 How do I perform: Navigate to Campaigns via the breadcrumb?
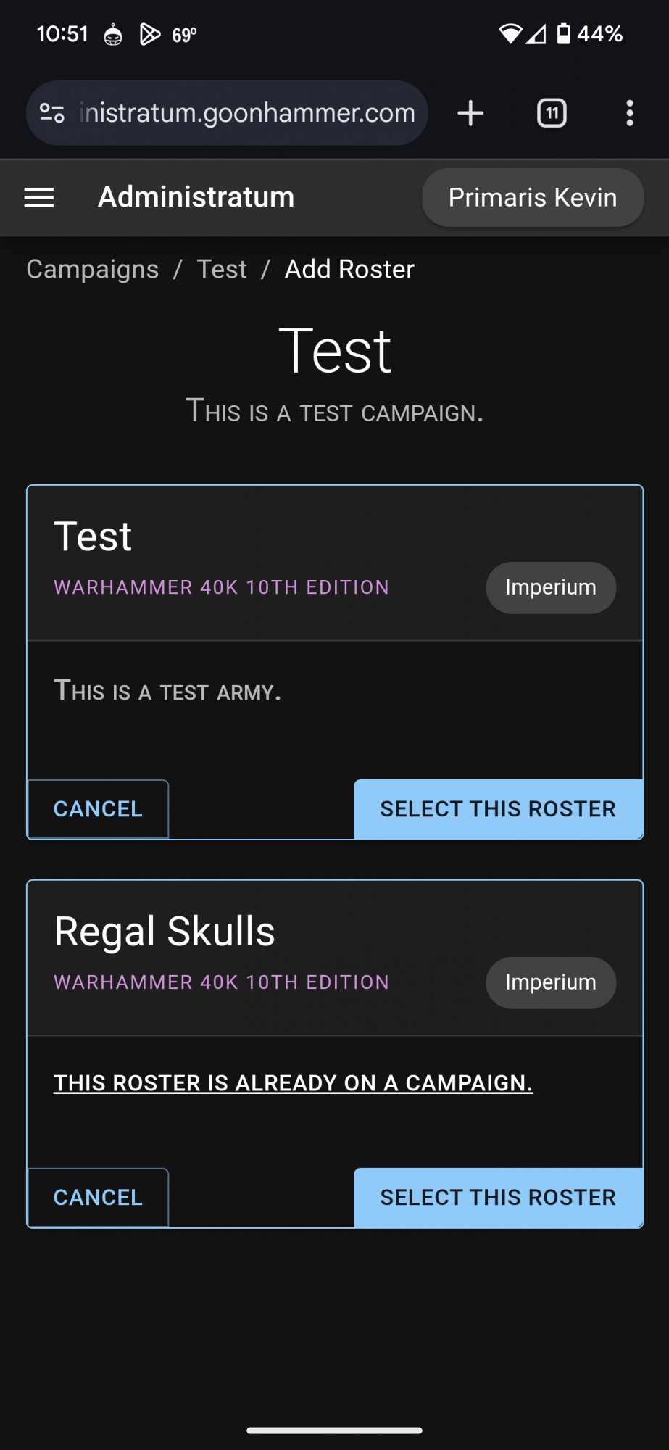pyautogui.click(x=91, y=269)
